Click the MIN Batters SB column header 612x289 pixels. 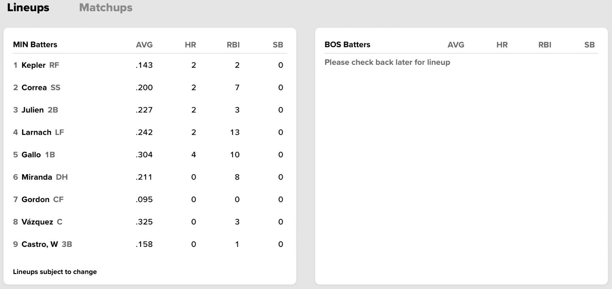(278, 45)
